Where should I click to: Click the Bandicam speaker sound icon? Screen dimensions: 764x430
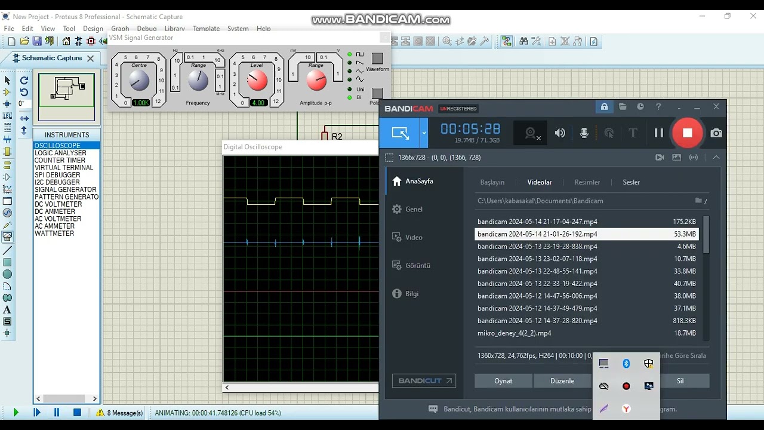pos(560,133)
